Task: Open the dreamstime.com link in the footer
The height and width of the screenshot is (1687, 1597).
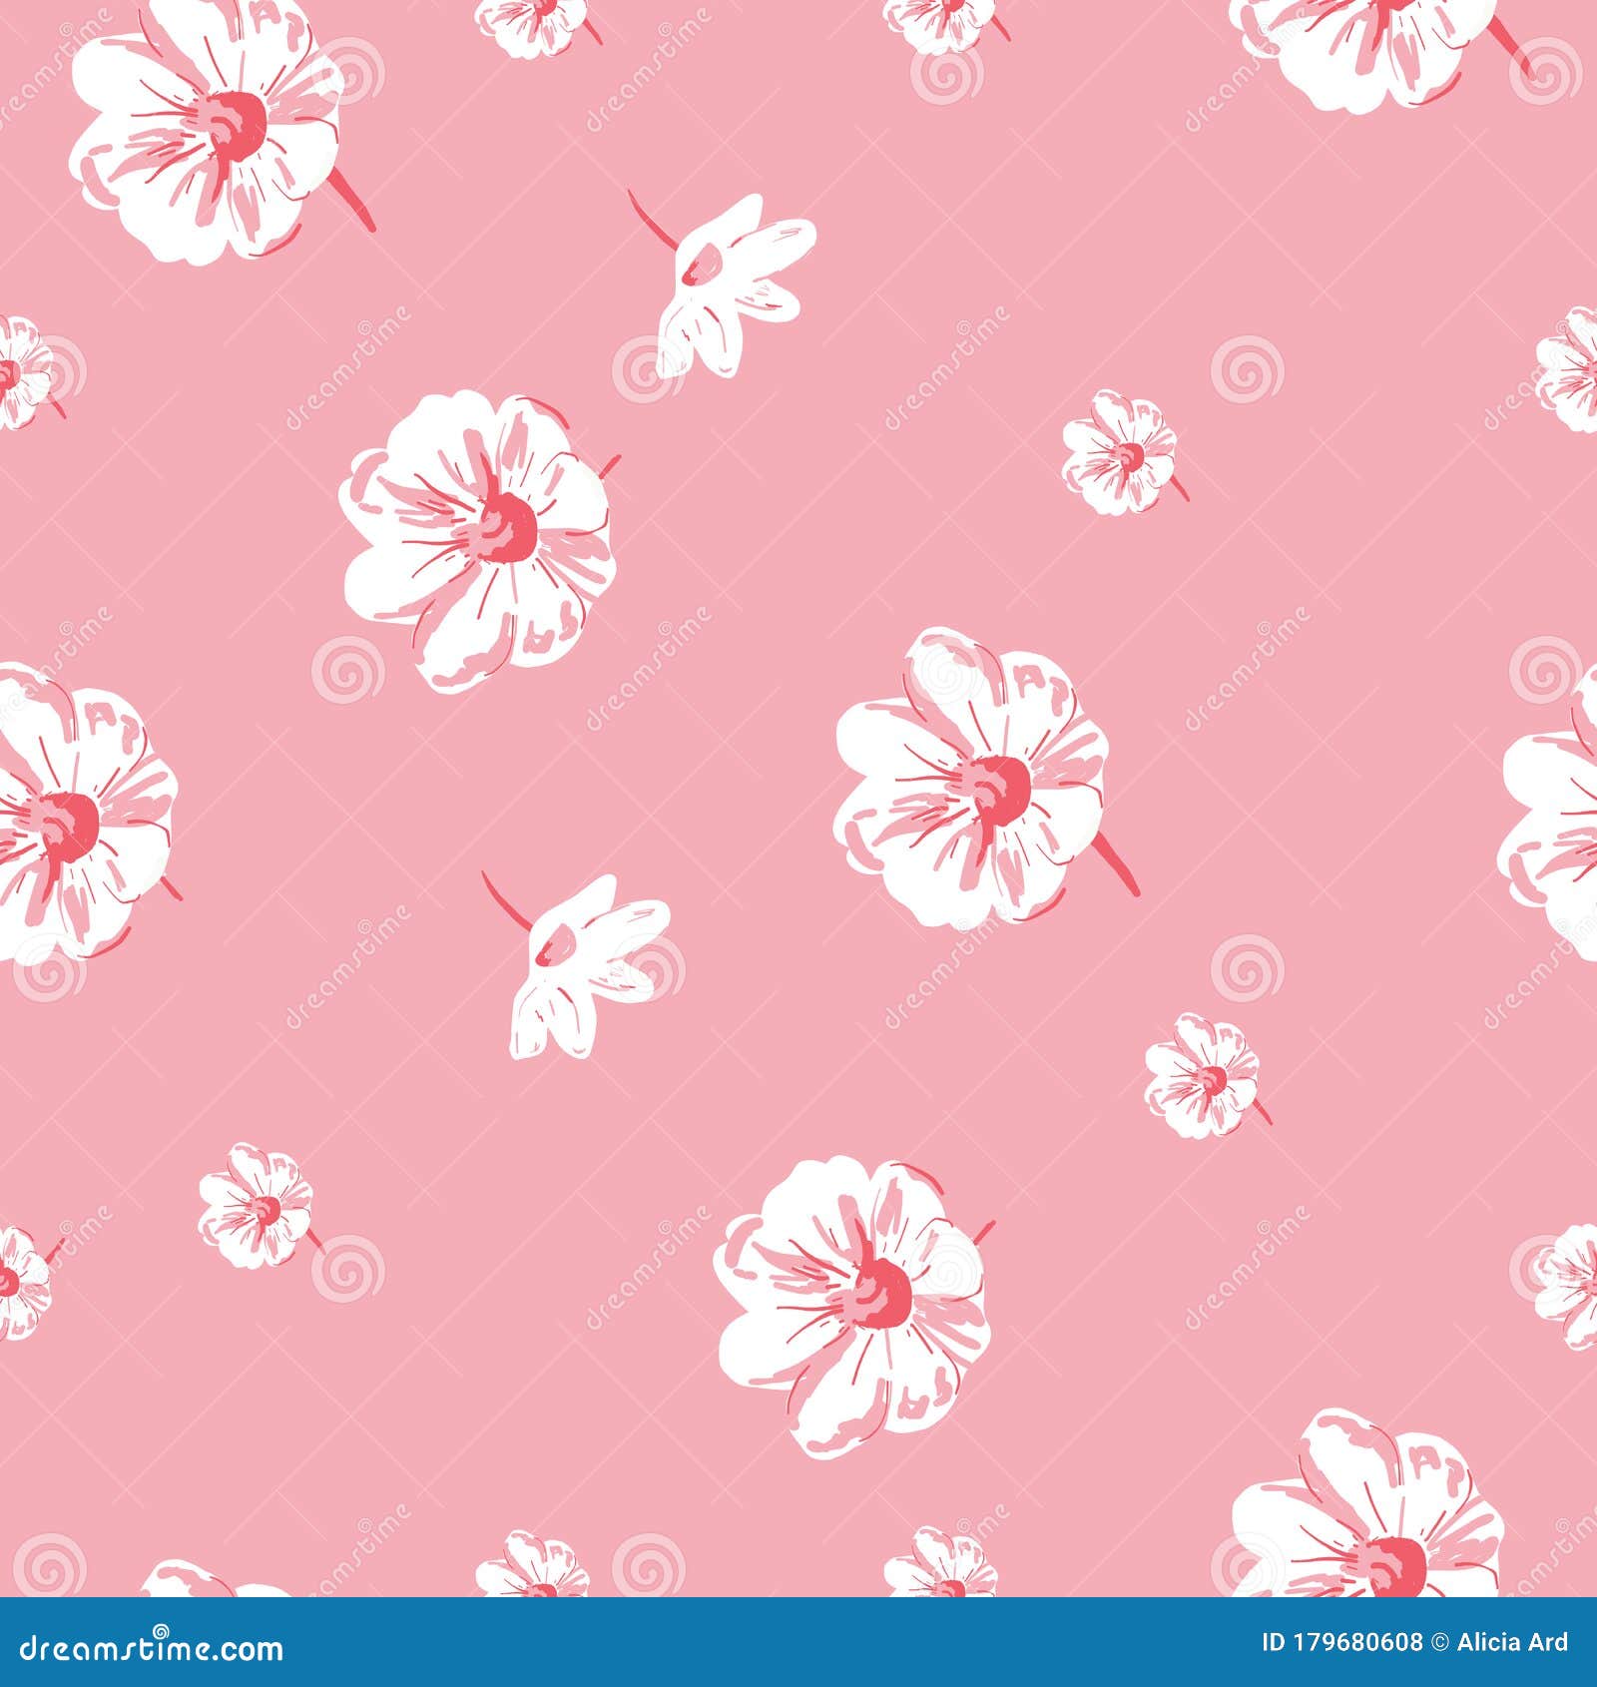Action: tap(150, 1642)
